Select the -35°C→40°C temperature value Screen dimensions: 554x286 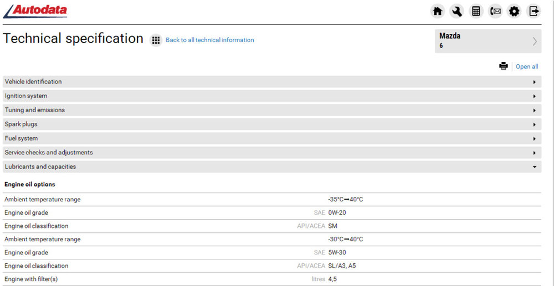coord(346,200)
